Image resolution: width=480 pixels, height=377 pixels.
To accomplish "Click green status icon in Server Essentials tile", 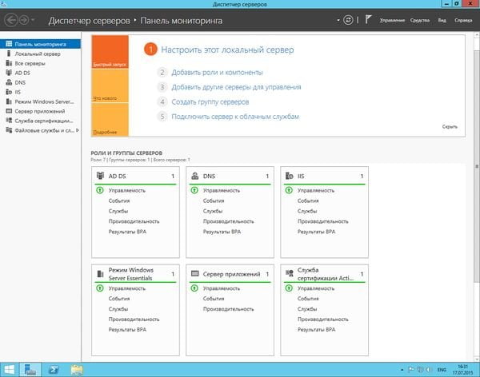I will click(x=100, y=288).
